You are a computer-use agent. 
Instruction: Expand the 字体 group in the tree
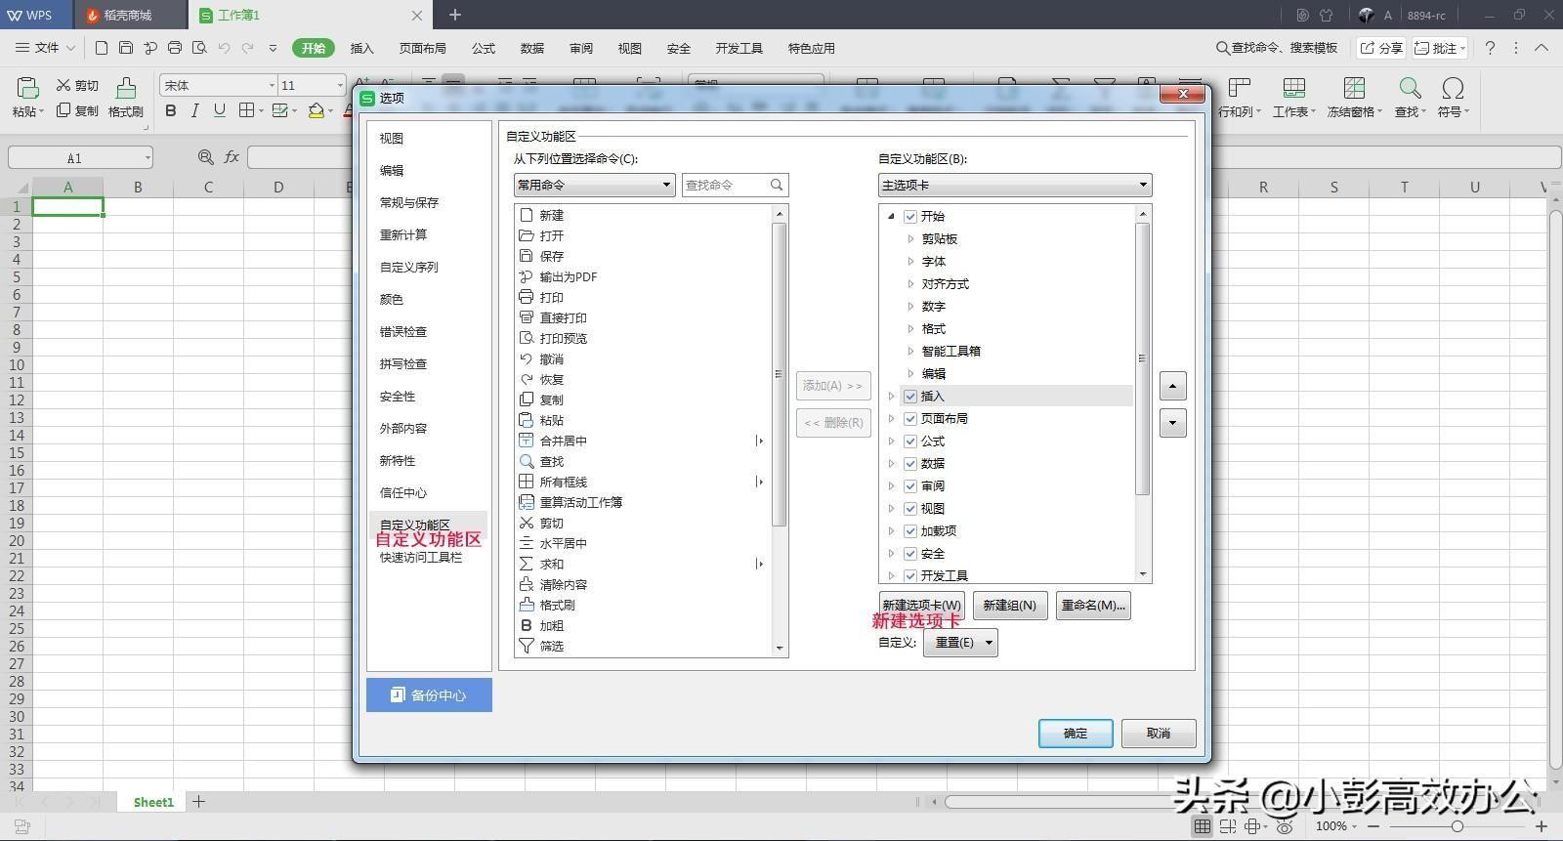[910, 262]
